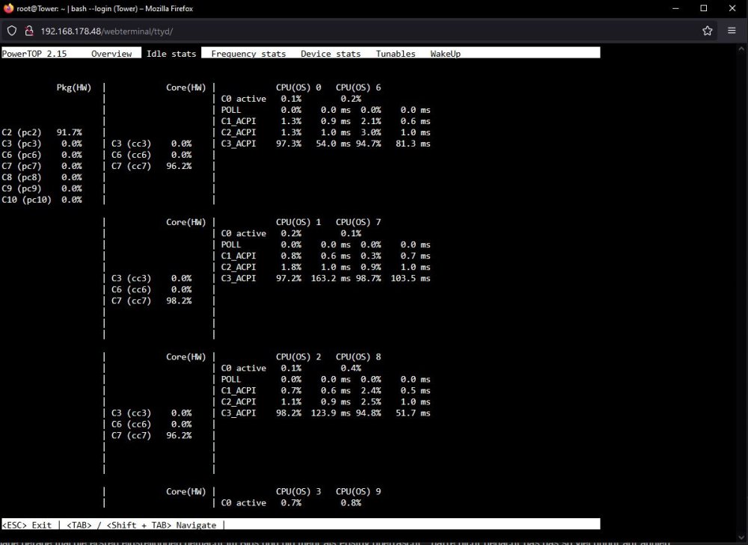This screenshot has height=545, width=748.
Task: Click the <ESC> Exit hint
Action: (27, 525)
